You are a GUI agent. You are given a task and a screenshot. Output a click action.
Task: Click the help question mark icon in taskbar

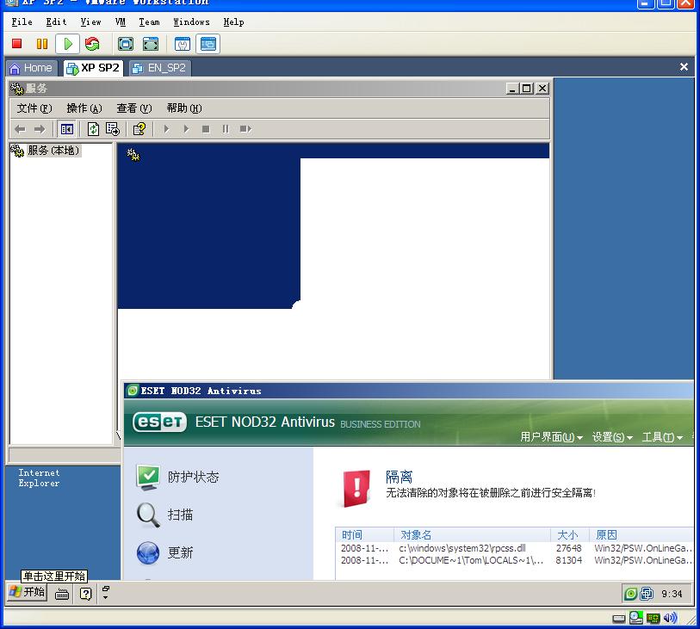(x=86, y=594)
